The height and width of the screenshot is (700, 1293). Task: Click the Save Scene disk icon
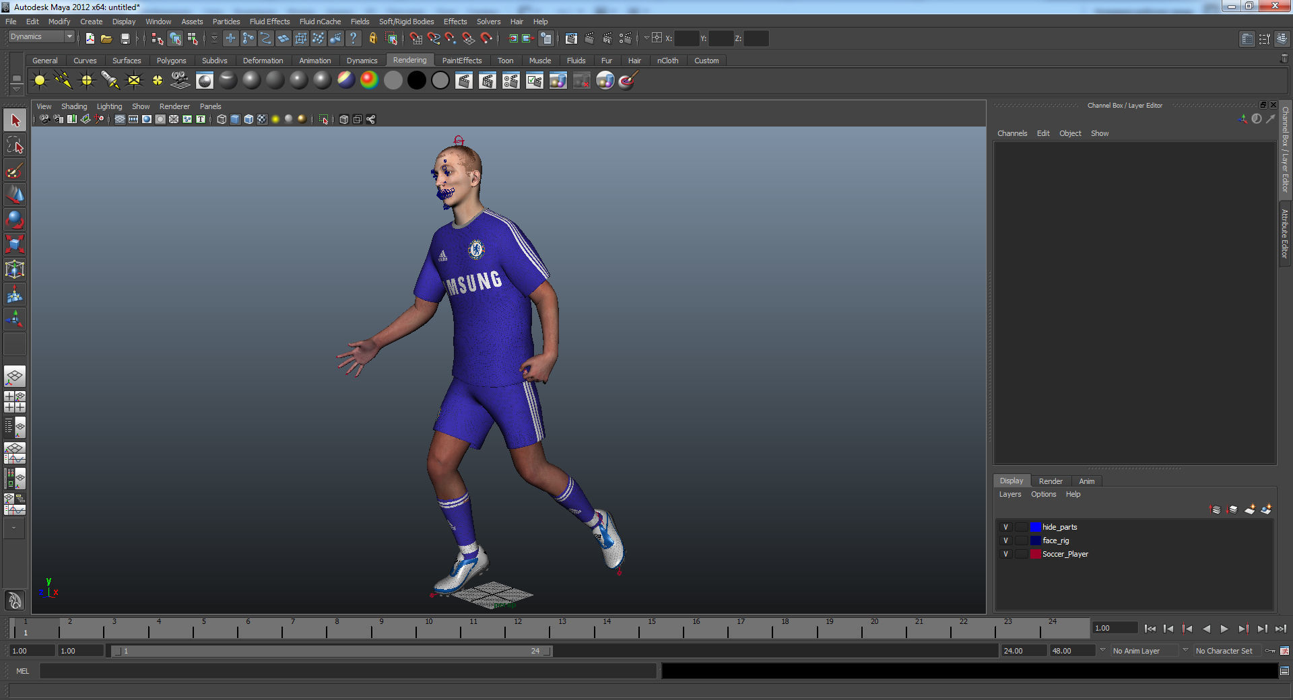[x=125, y=38]
